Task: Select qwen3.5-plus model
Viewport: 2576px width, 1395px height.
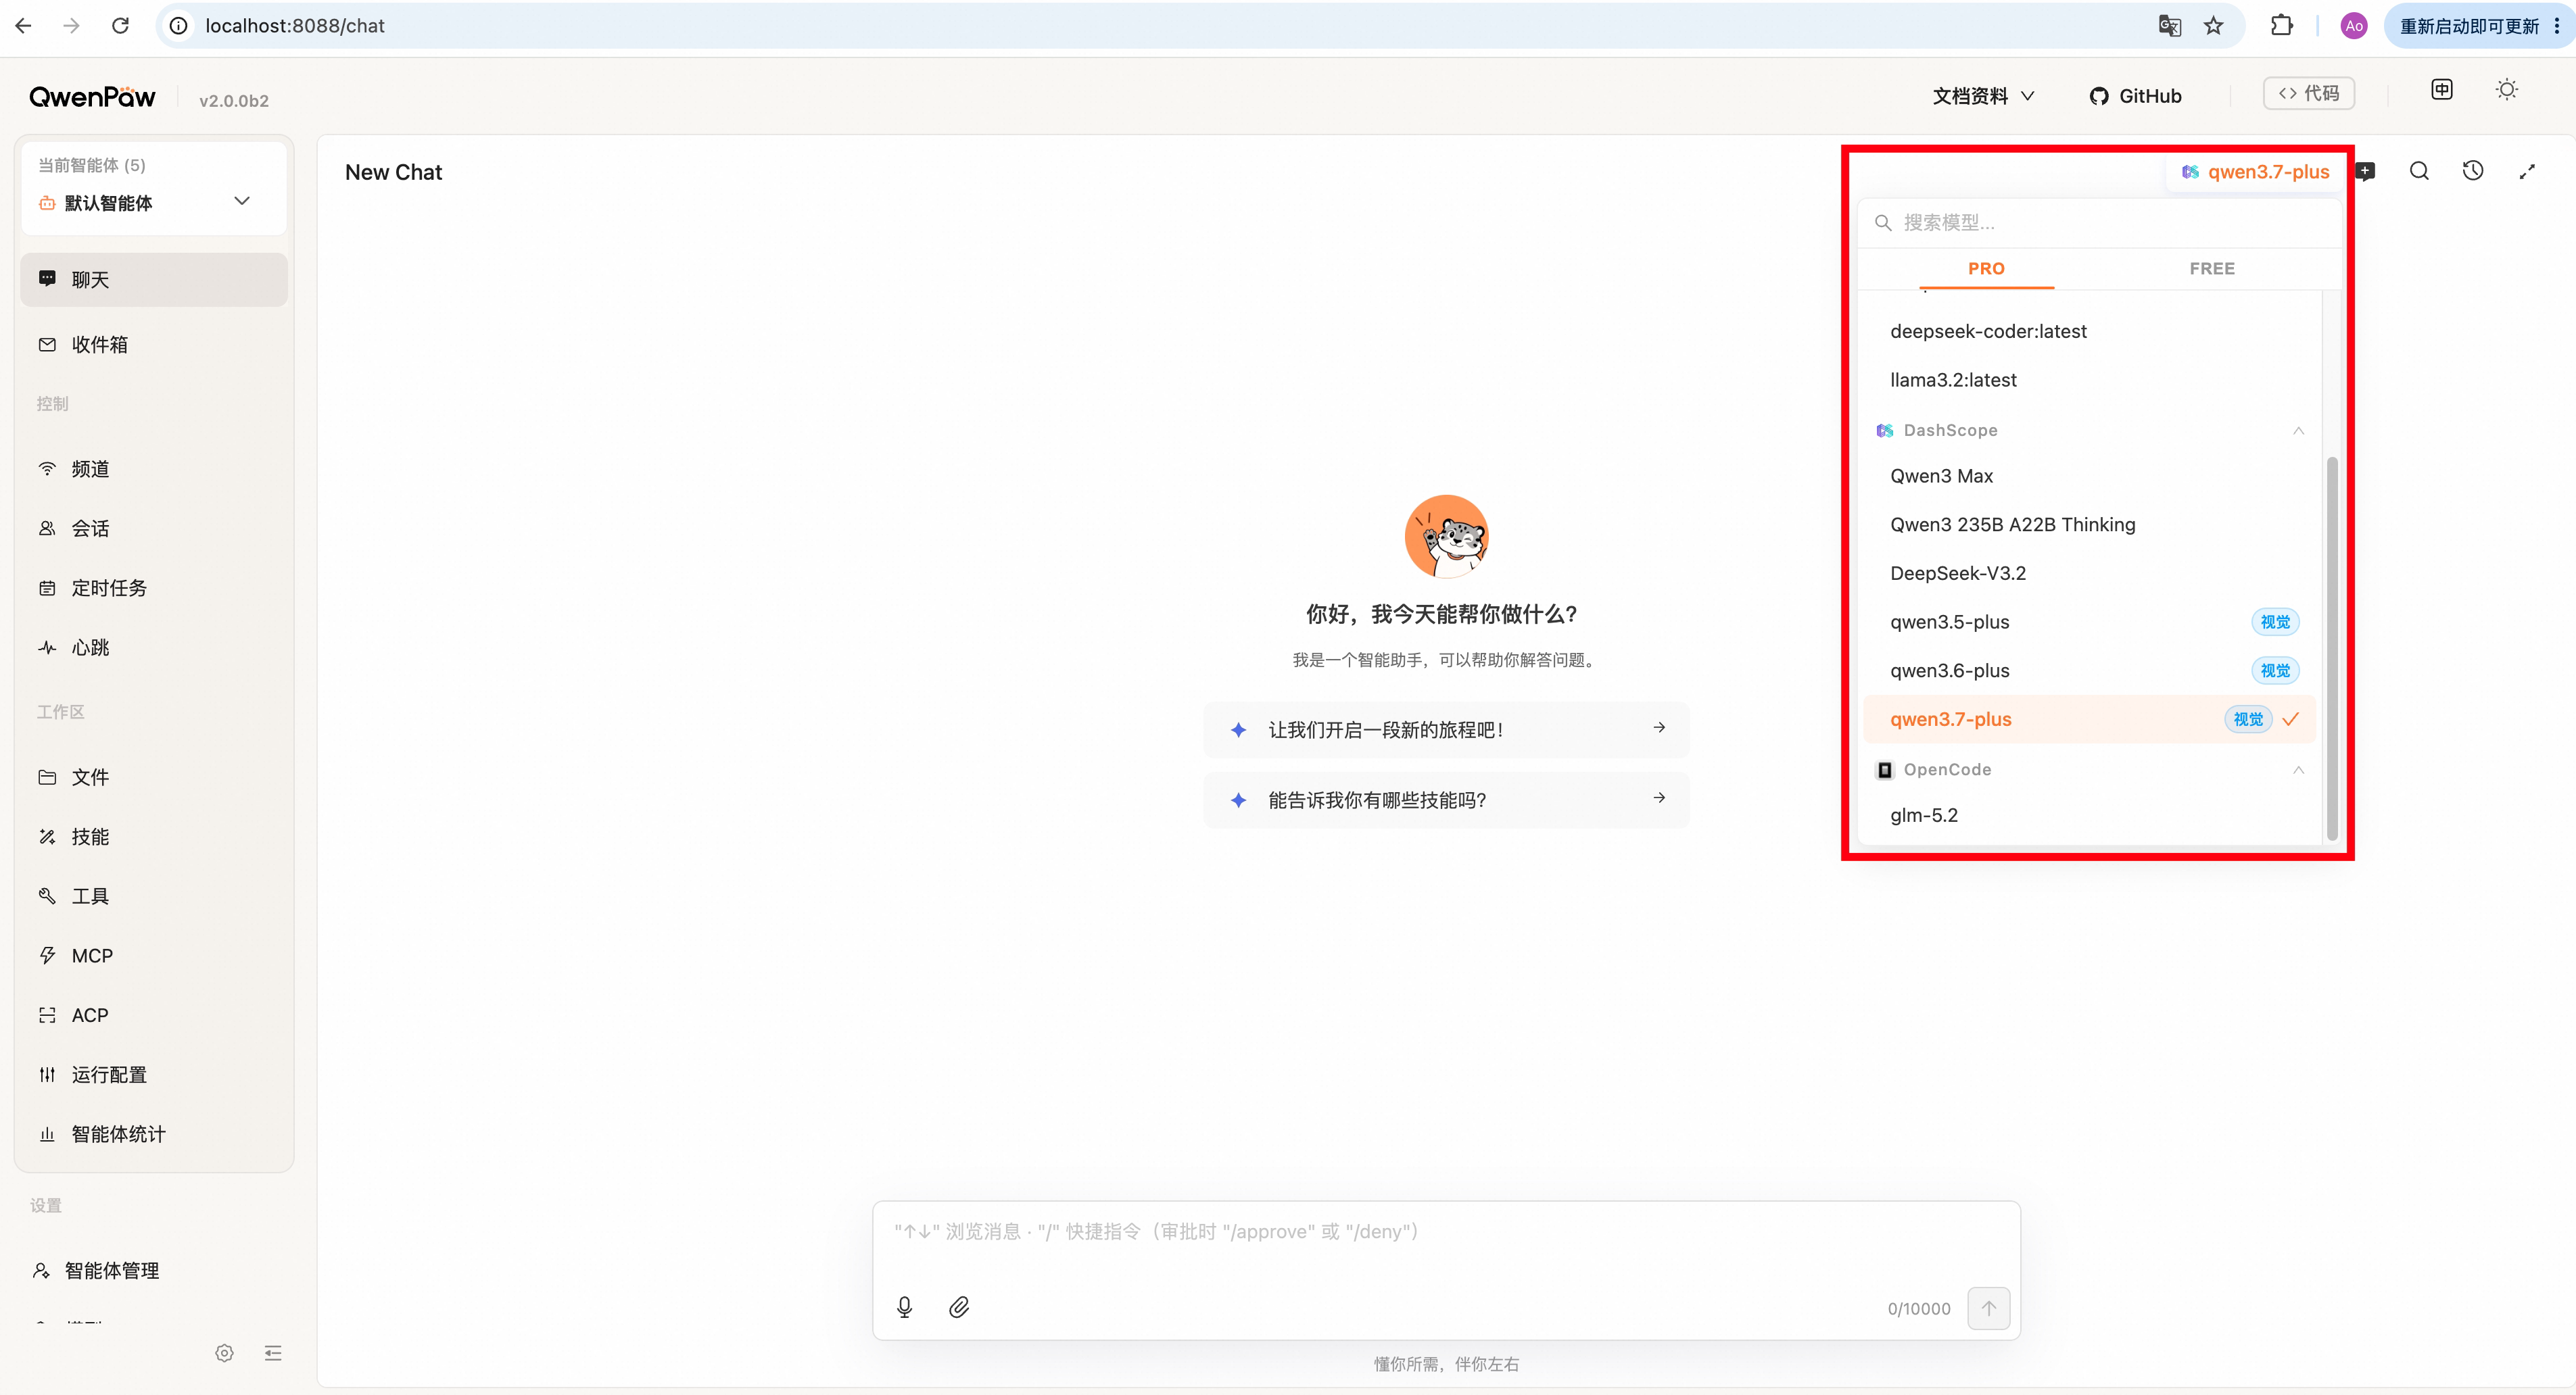Action: point(2090,622)
